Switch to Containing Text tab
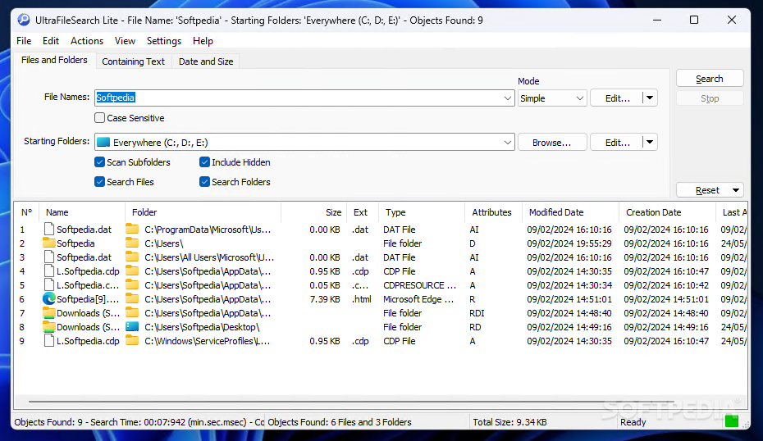This screenshot has height=441, width=763. point(134,61)
